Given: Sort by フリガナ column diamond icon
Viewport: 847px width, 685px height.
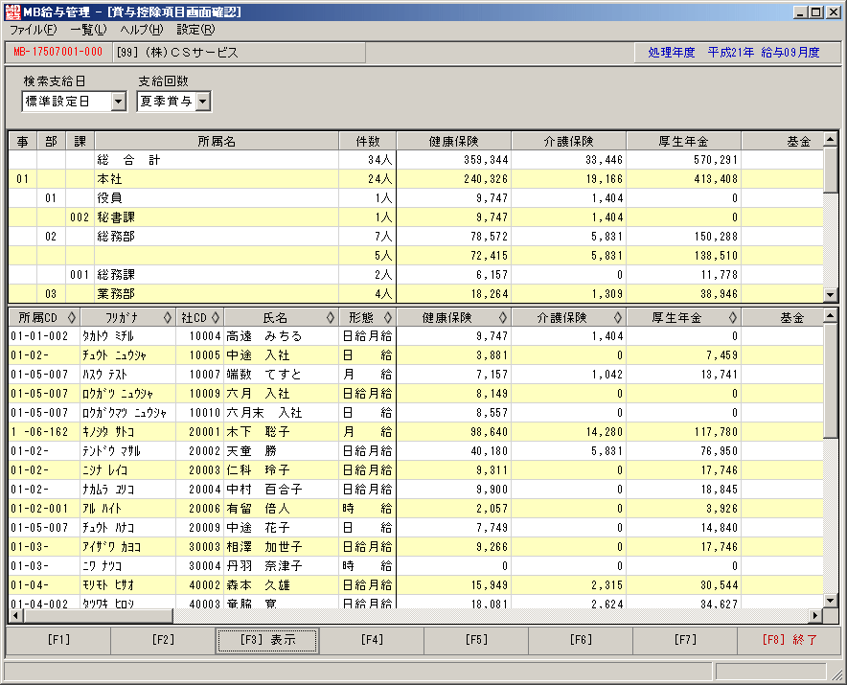Looking at the screenshot, I should tap(168, 318).
